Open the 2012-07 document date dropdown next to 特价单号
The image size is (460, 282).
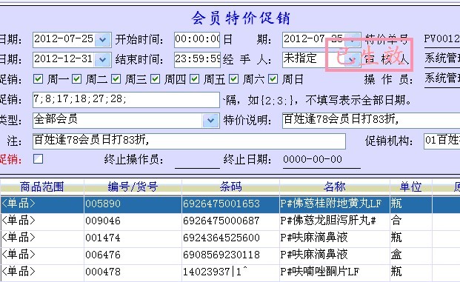(x=352, y=39)
